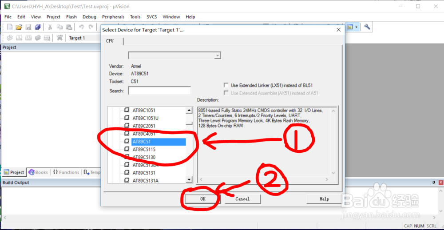The height and width of the screenshot is (230, 444).
Task: Open the File menu
Action: pyautogui.click(x=8, y=17)
